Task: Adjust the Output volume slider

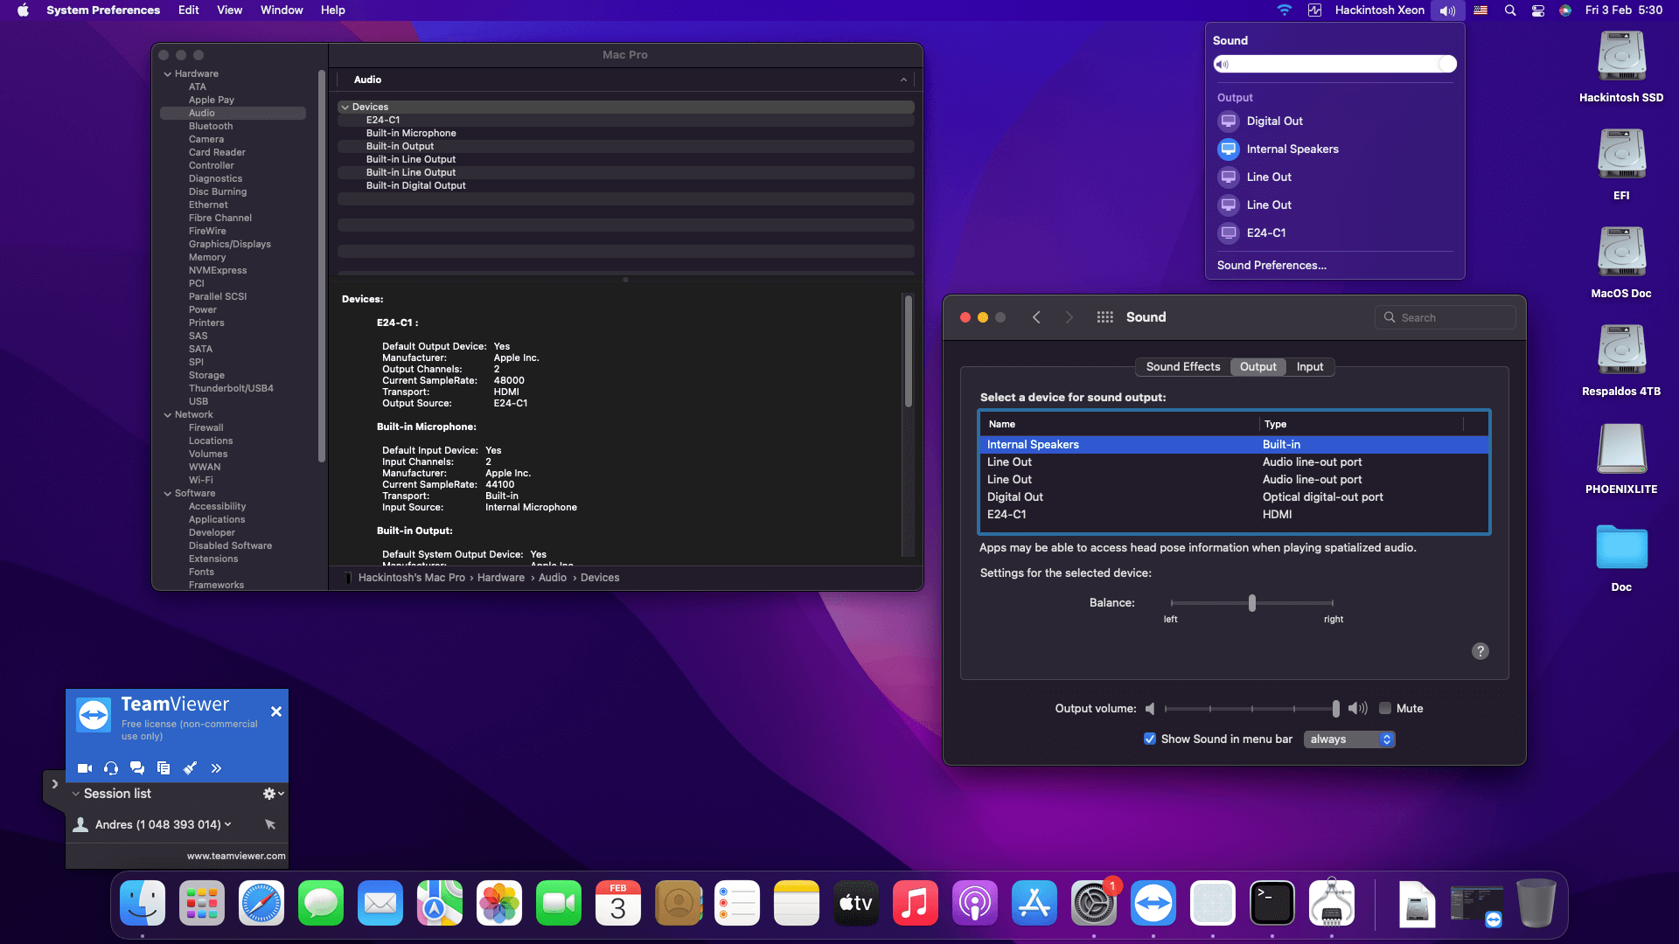Action: [x=1251, y=709]
